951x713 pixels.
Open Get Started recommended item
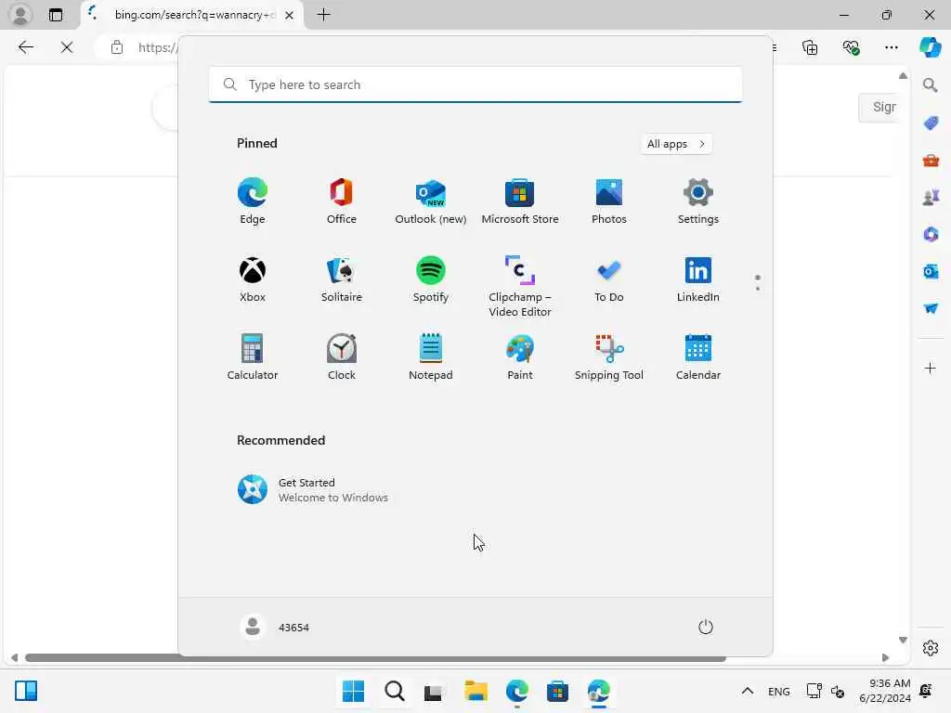tap(314, 490)
